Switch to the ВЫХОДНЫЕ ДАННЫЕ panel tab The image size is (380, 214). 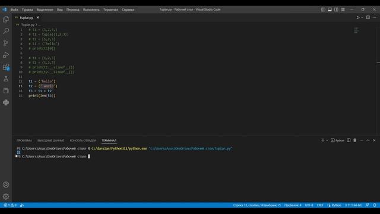tap(50, 140)
